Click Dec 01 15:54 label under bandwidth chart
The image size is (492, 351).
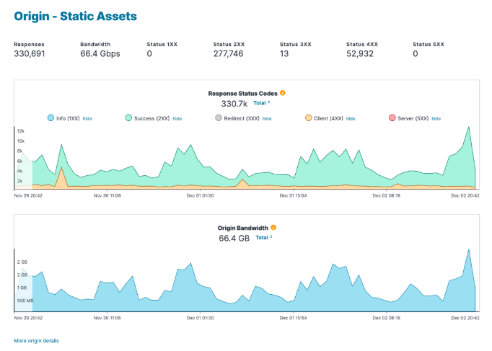tap(294, 318)
